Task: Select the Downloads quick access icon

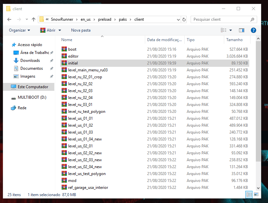Action: [16, 61]
